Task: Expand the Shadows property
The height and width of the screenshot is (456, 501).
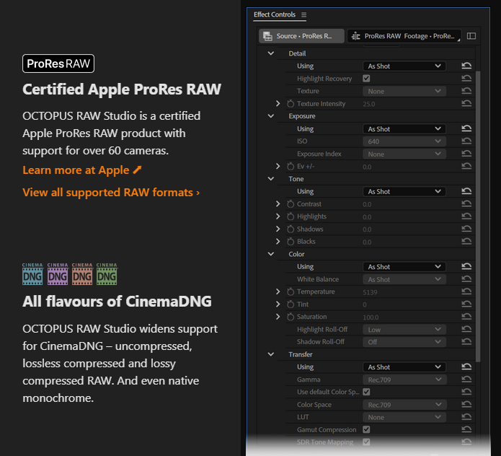Action: [278, 229]
